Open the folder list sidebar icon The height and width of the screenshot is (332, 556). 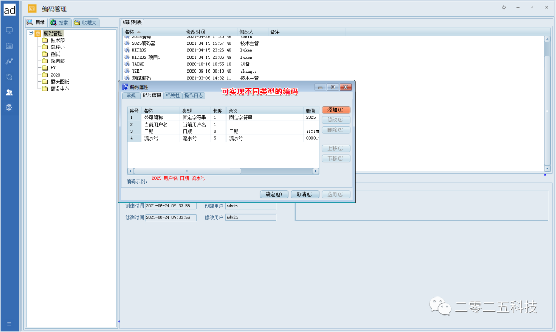9,46
